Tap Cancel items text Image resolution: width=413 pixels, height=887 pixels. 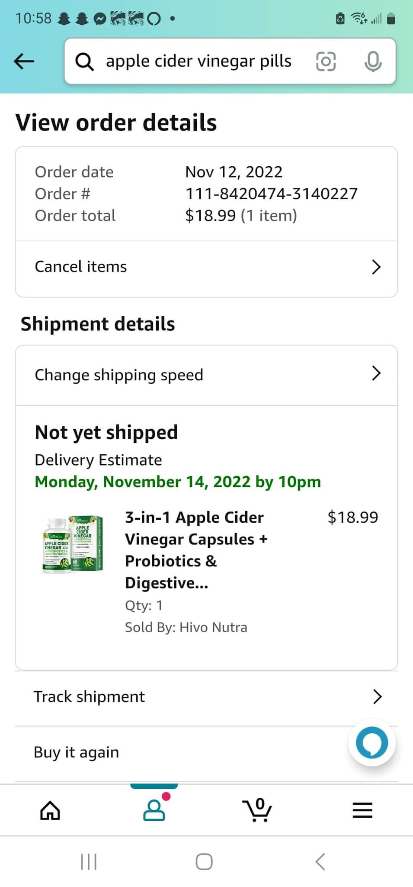[x=81, y=267]
